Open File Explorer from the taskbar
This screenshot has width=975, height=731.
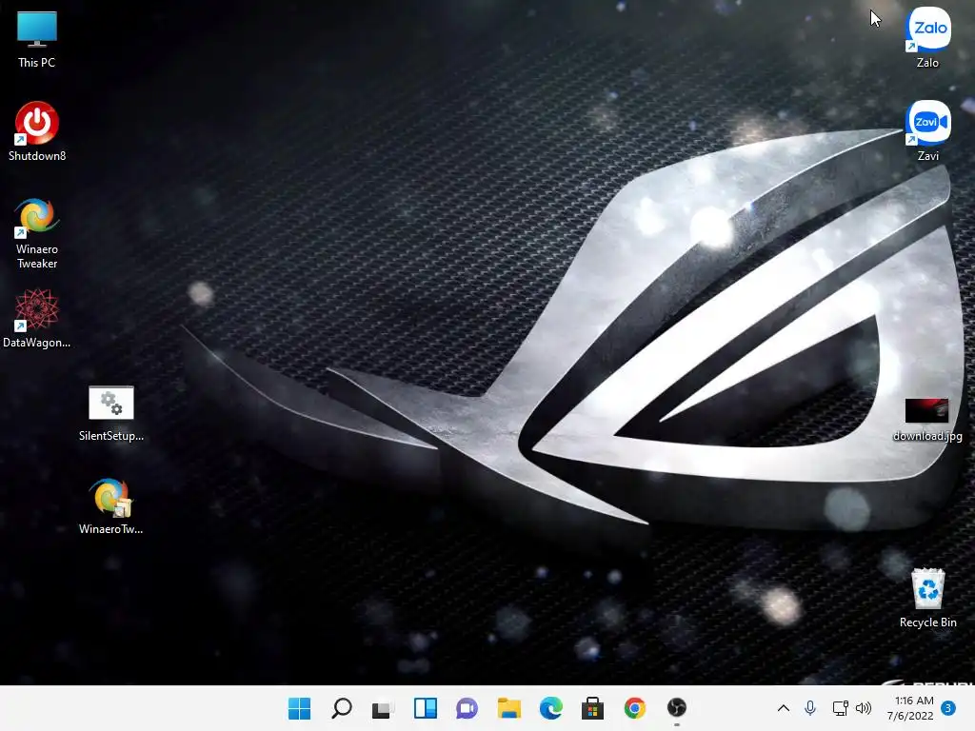[x=508, y=708]
